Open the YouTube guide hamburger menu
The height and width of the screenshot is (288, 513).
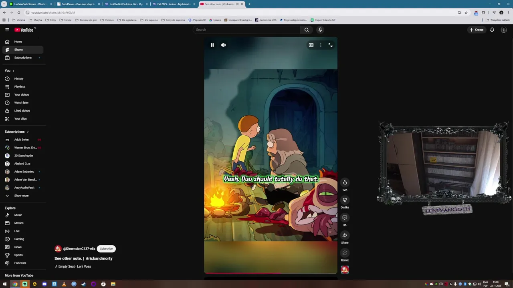(x=7, y=30)
